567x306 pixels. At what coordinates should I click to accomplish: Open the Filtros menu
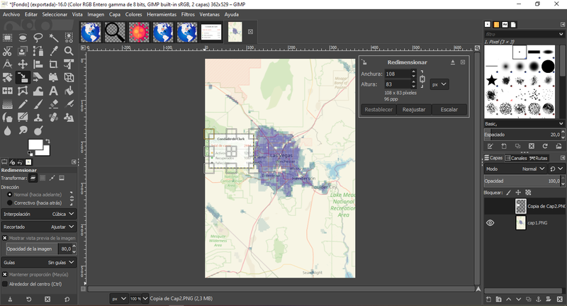(188, 14)
